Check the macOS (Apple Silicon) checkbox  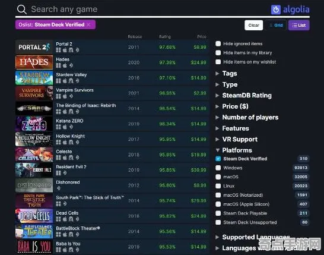[x=218, y=204]
